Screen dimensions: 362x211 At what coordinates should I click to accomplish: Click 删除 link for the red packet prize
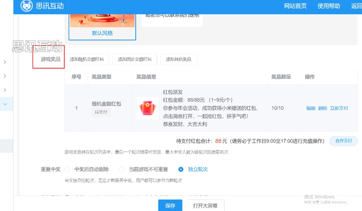pos(322,108)
